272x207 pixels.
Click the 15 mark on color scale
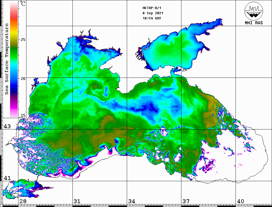click(23, 115)
